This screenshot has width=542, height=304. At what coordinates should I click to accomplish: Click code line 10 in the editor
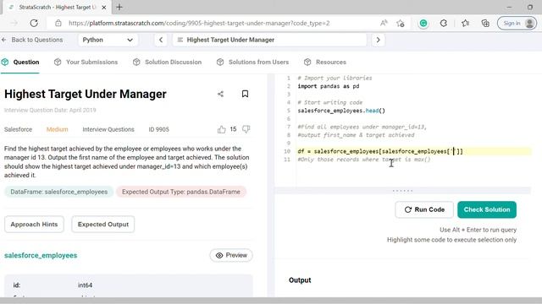pos(414,151)
